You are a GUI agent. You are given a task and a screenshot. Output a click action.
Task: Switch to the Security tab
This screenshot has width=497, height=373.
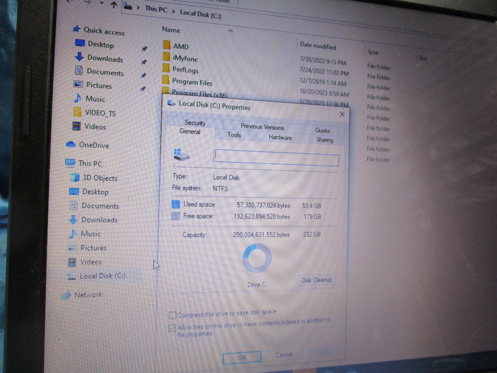pos(195,123)
